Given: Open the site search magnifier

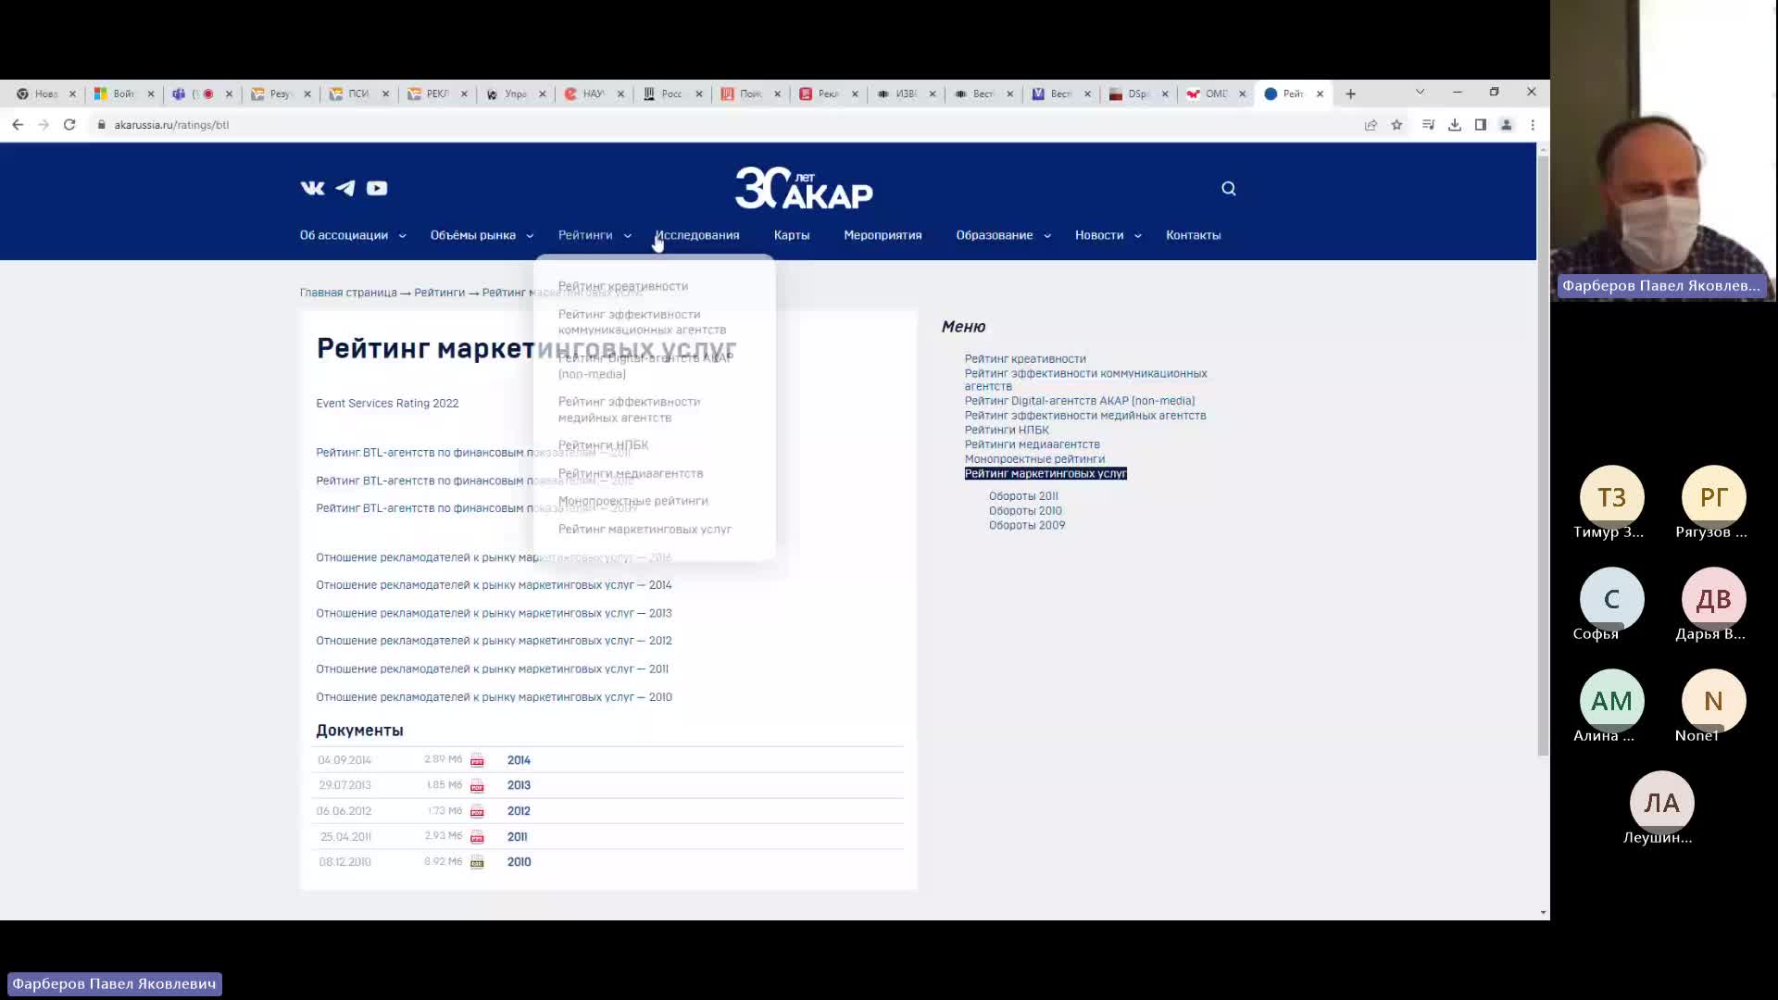Looking at the screenshot, I should pos(1229,189).
